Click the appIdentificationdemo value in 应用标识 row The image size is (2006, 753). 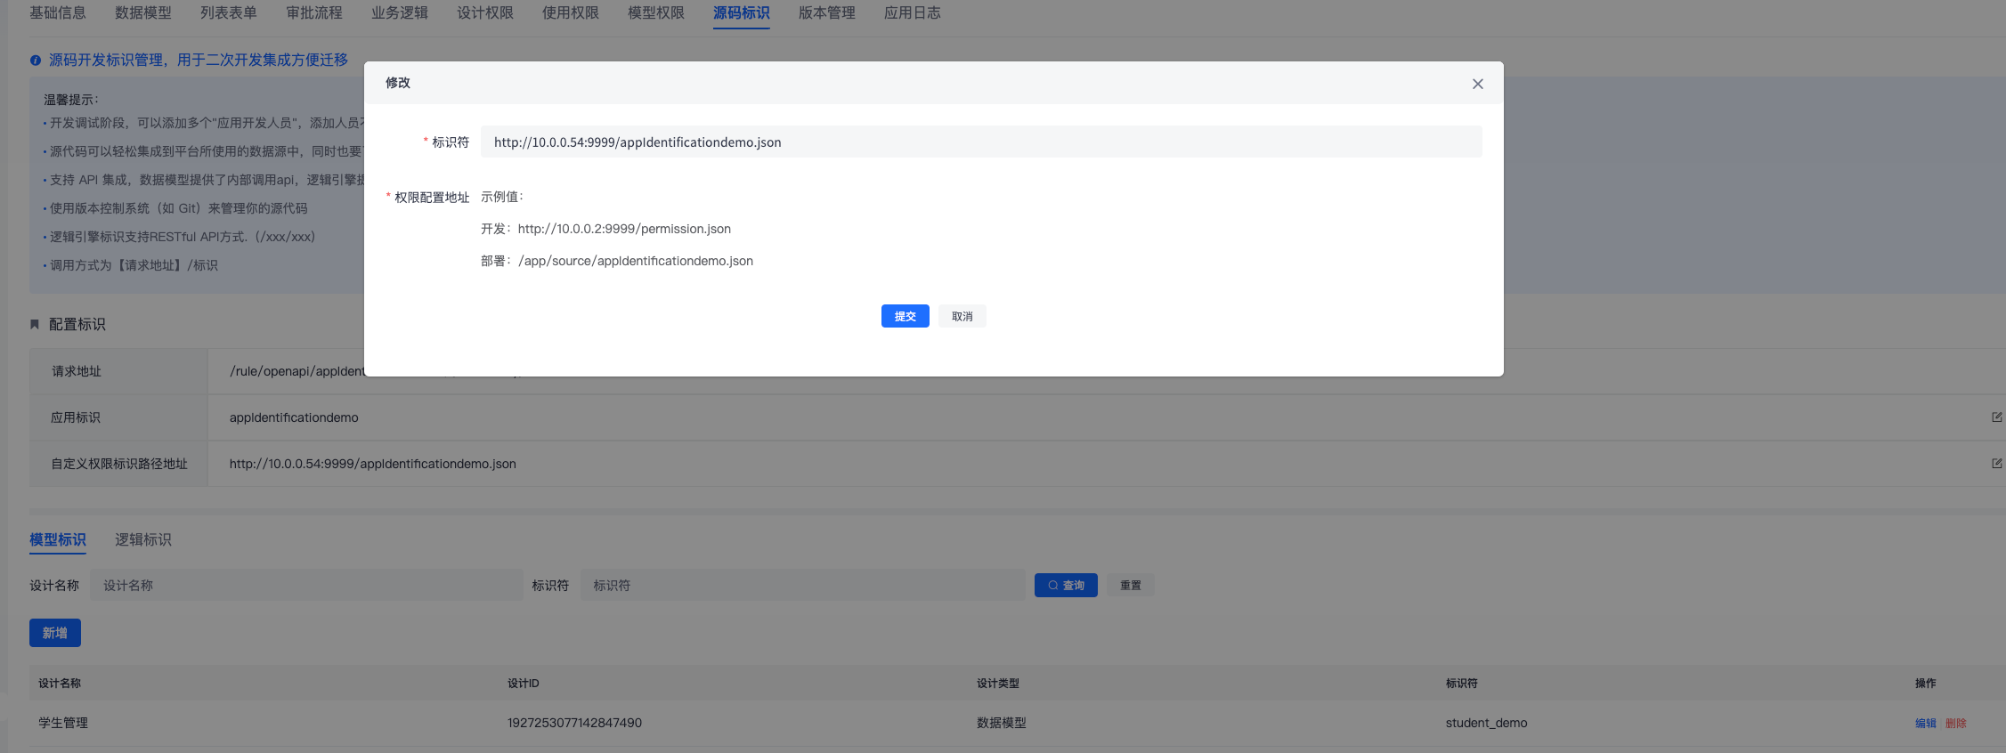[294, 417]
